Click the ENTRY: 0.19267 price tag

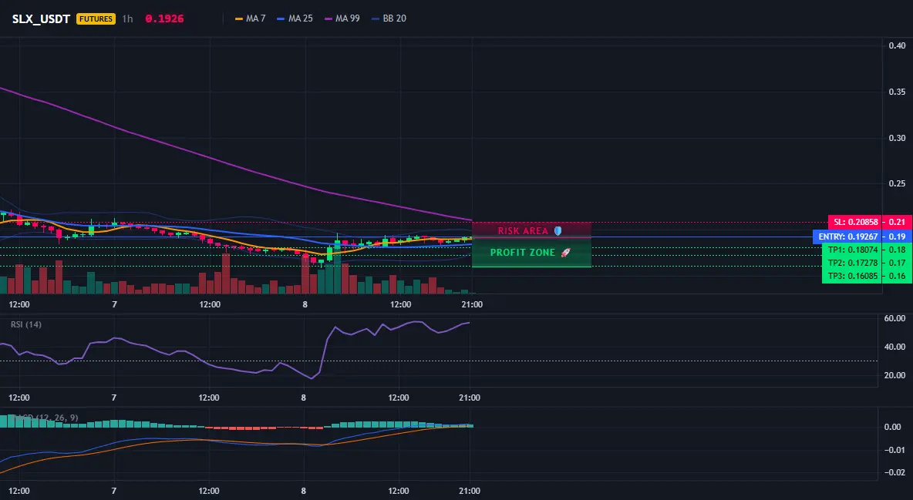click(847, 237)
